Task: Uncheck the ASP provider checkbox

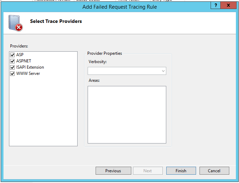Action: (x=12, y=55)
